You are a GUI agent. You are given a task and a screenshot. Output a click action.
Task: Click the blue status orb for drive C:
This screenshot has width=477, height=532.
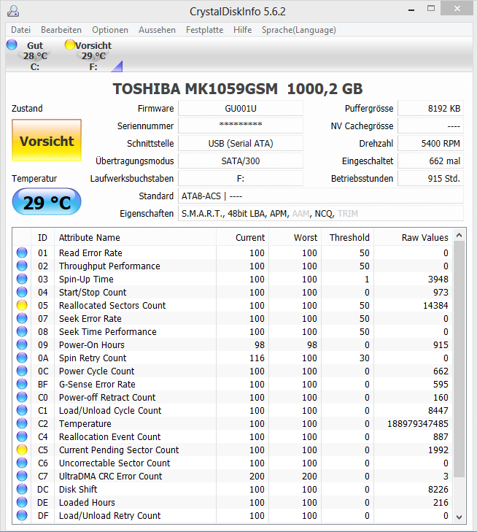pyautogui.click(x=12, y=45)
